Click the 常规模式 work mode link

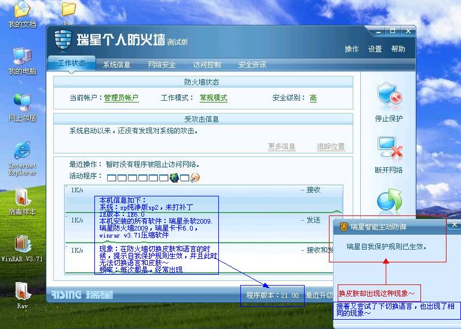coord(214,98)
